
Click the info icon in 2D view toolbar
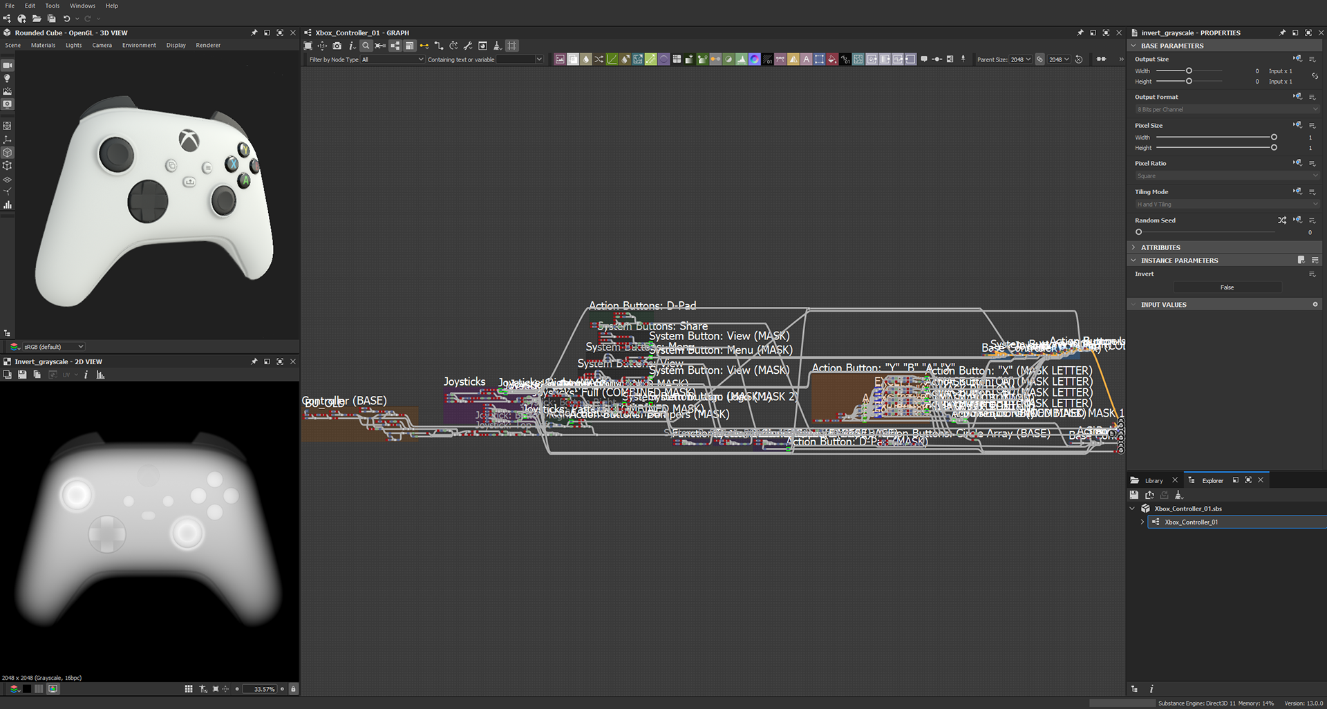coord(86,375)
